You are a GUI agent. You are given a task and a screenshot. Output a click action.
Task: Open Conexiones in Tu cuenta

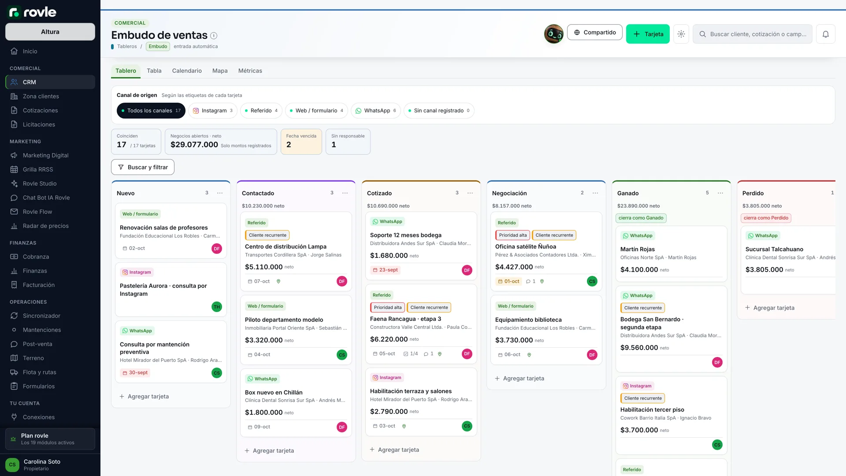coord(50,417)
